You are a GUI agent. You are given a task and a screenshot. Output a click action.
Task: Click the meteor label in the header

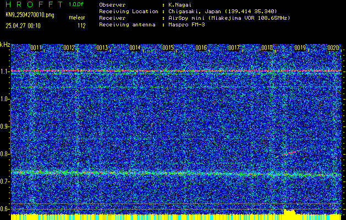(x=77, y=18)
